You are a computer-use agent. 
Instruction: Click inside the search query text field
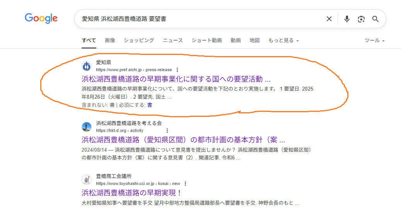pyautogui.click(x=193, y=19)
